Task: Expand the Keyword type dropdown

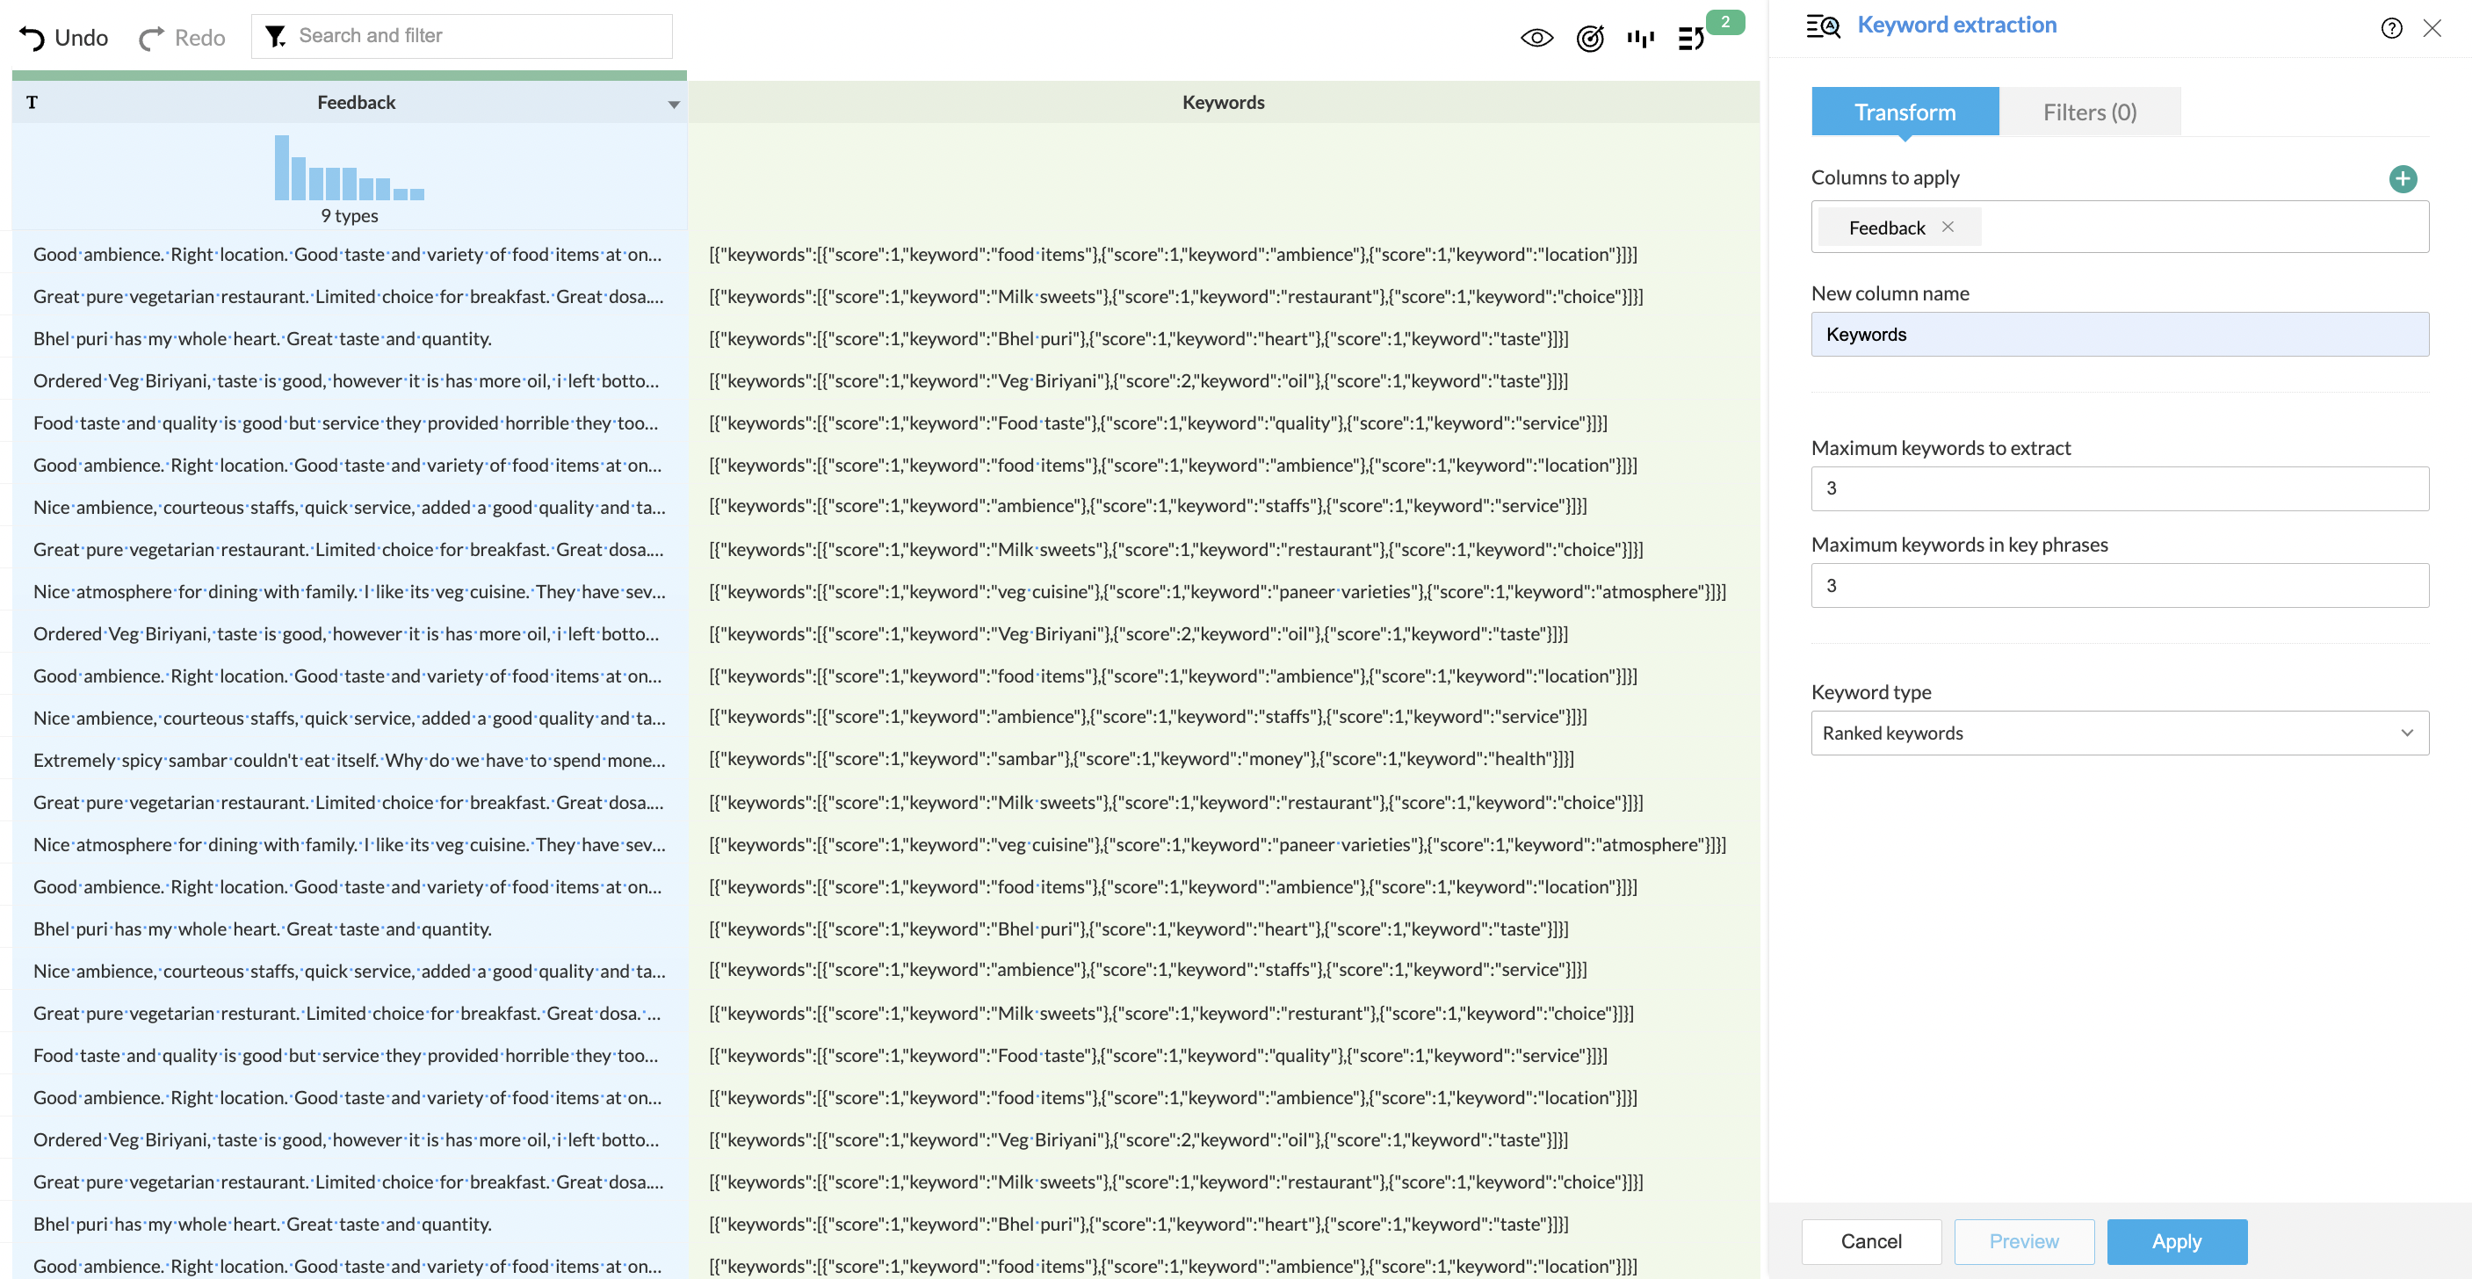Action: point(2119,733)
